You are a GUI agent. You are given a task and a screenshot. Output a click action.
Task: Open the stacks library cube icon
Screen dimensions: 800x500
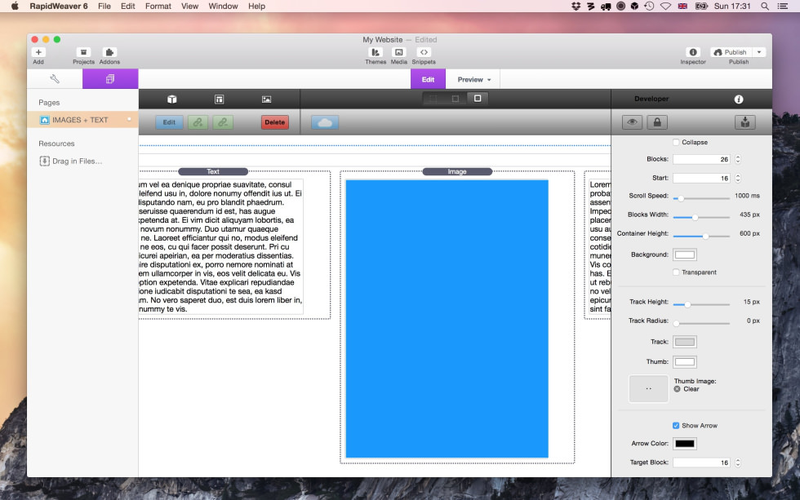pyautogui.click(x=172, y=100)
